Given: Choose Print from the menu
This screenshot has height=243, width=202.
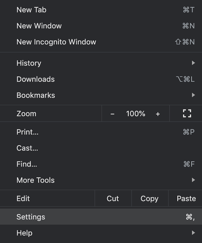Looking at the screenshot, I should click(x=27, y=132).
